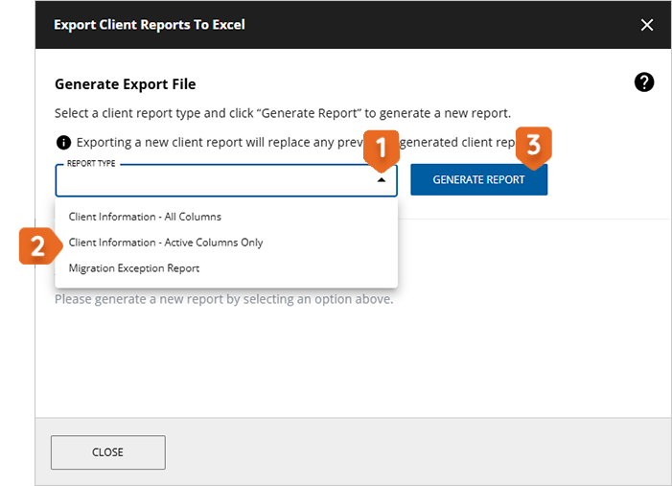Click the info icon beside the exporting notice

click(x=63, y=142)
